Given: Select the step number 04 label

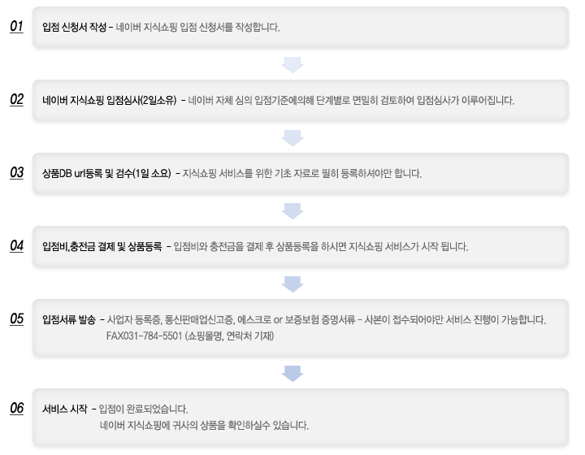Looking at the screenshot, I should [x=16, y=245].
